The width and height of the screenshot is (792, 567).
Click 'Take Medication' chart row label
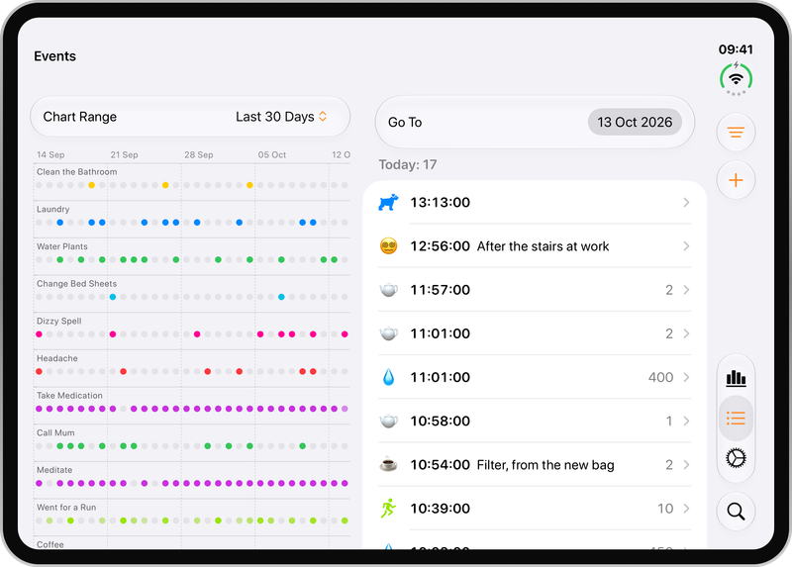69,396
